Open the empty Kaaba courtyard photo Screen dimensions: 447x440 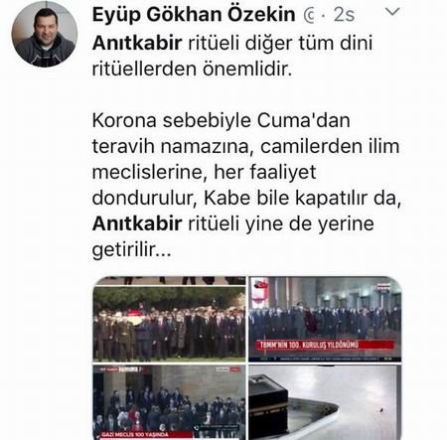[x=325, y=402]
